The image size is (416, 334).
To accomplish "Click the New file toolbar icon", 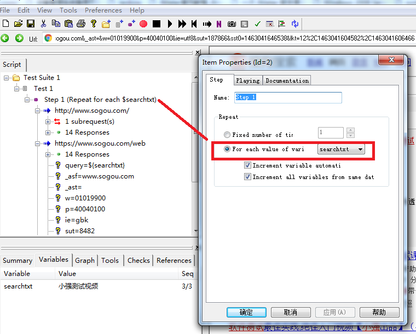I will (x=5, y=24).
